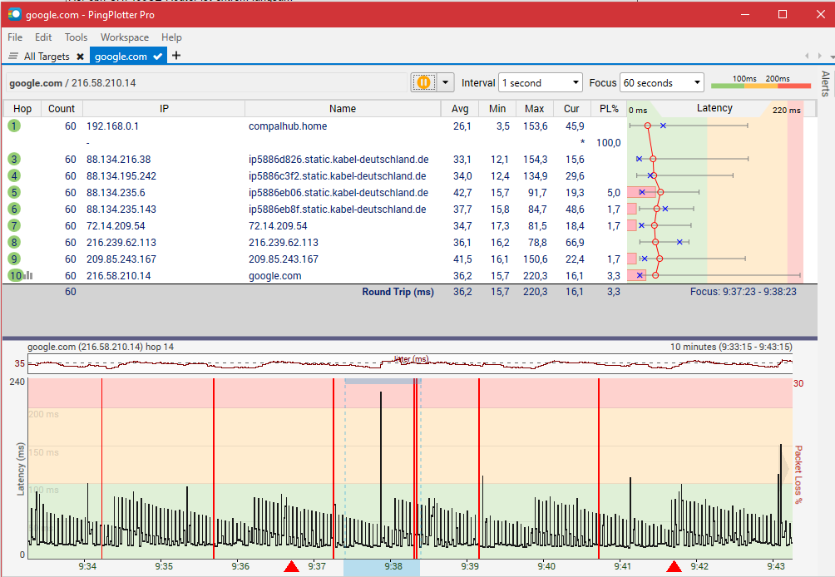Click IP address 216.239.62.113
Screen dimensions: 835x577
pos(121,242)
